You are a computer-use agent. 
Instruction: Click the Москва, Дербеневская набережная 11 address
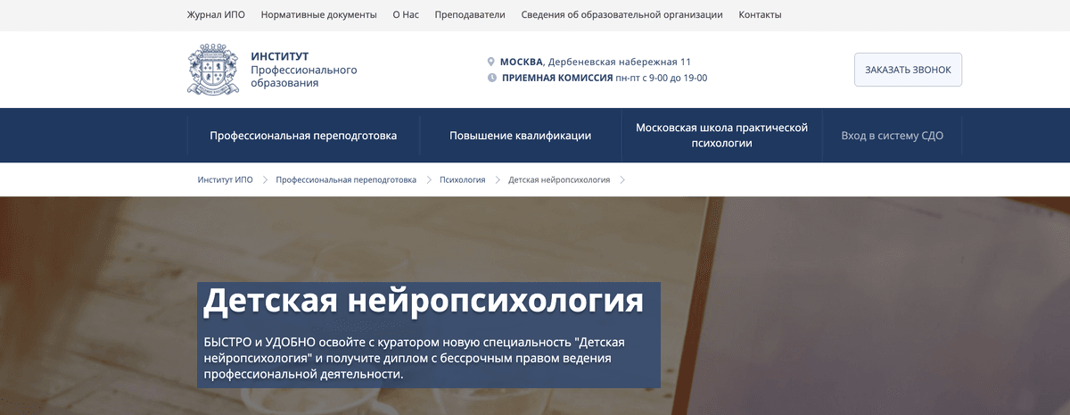[596, 62]
